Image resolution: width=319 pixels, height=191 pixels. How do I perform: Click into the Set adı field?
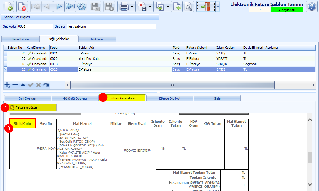click(x=112, y=26)
